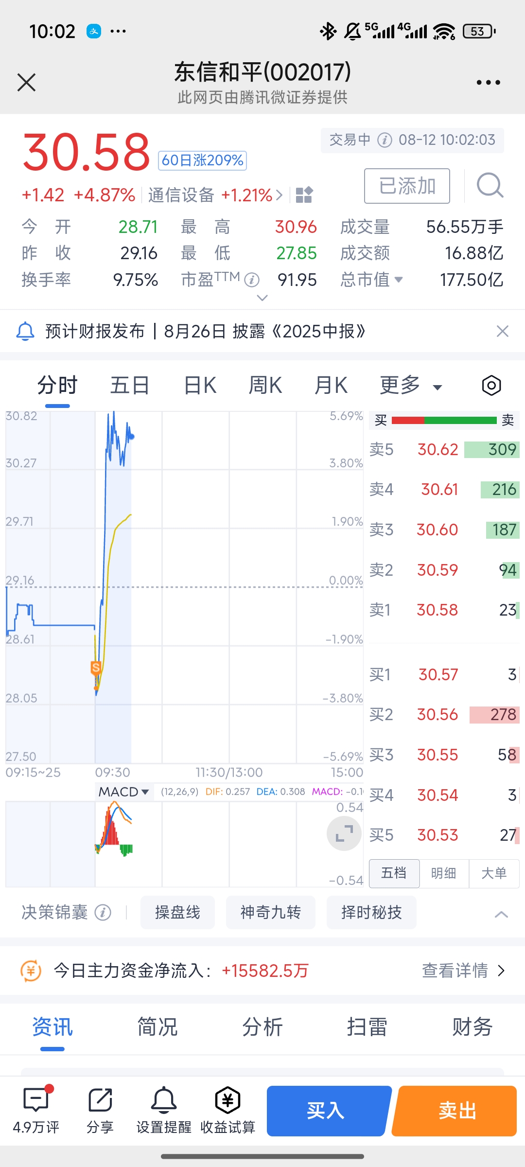
Task: Switch to the 日K chart tab
Action: coord(200,386)
